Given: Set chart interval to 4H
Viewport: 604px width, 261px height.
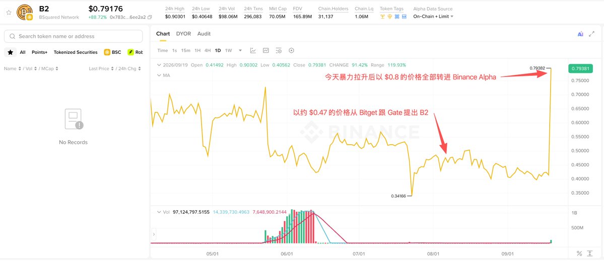Looking at the screenshot, I should (x=208, y=50).
